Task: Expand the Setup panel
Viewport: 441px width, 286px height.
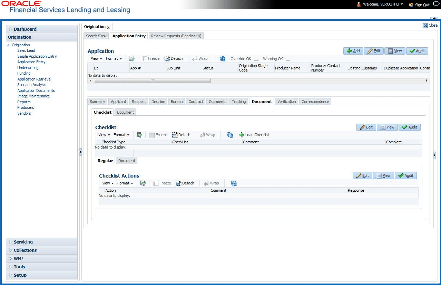Action: point(42,275)
